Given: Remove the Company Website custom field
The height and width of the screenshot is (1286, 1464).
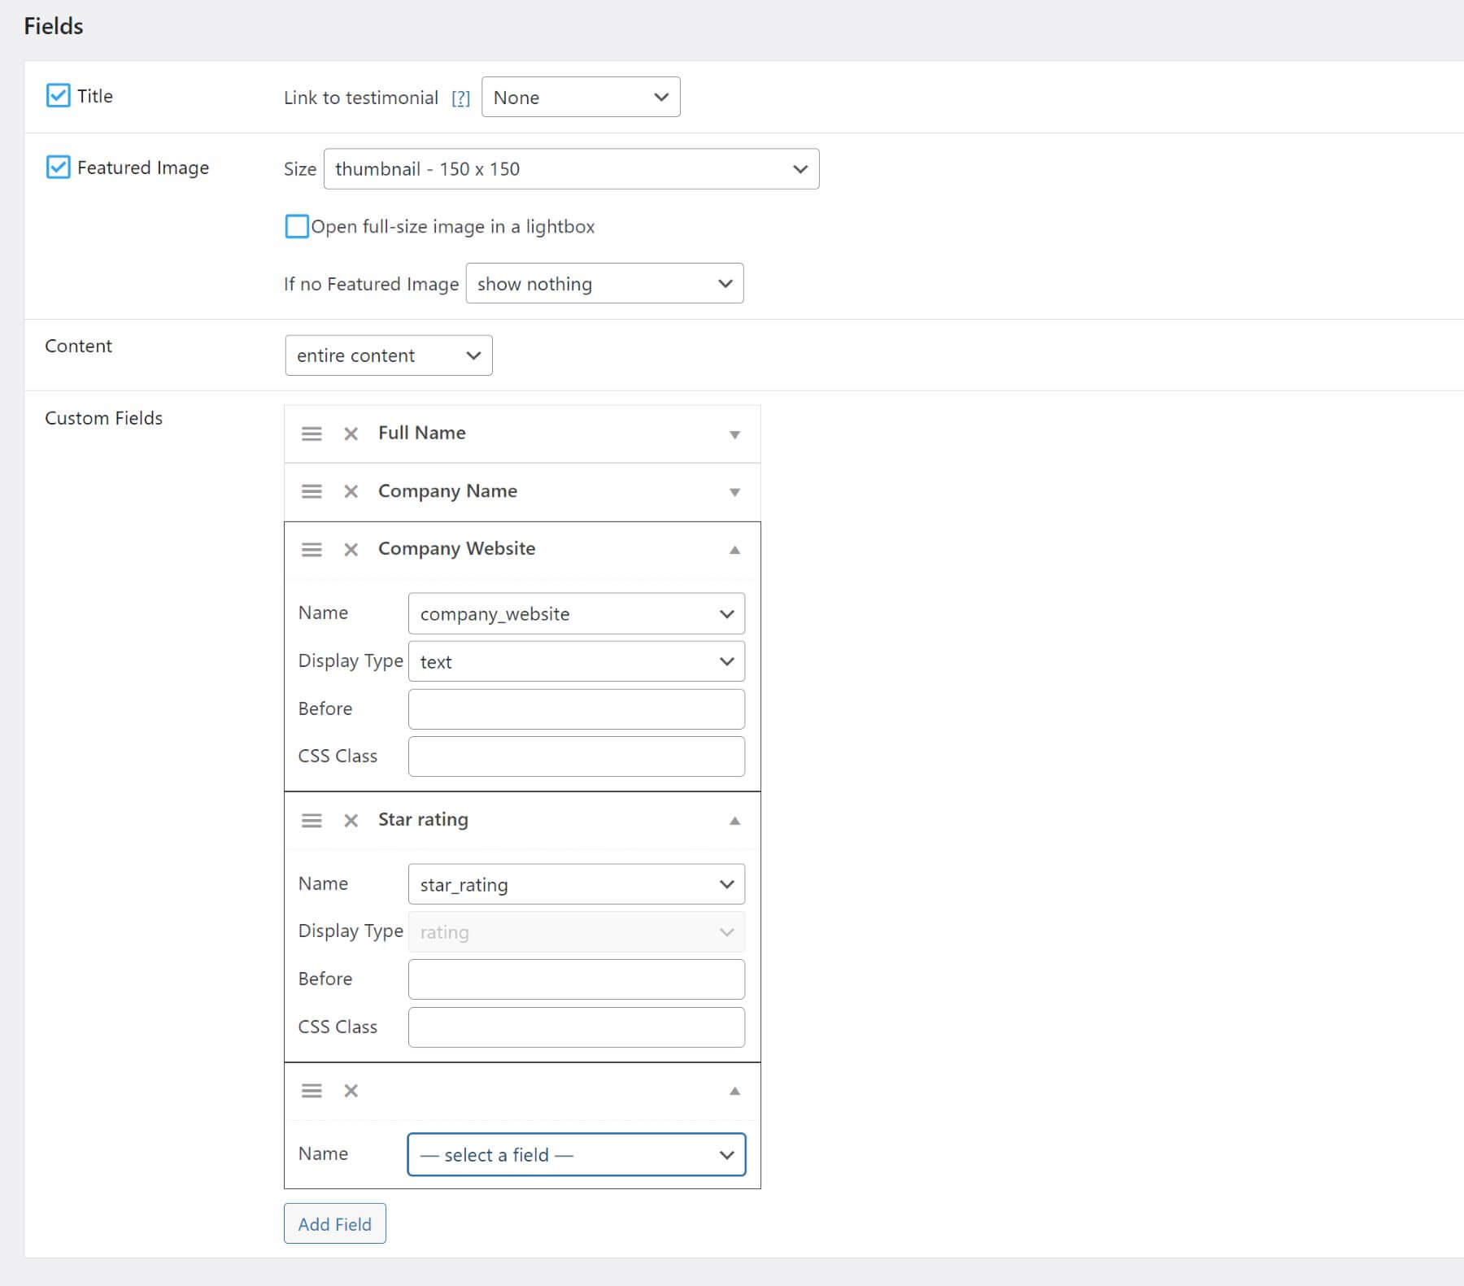Looking at the screenshot, I should pyautogui.click(x=351, y=549).
